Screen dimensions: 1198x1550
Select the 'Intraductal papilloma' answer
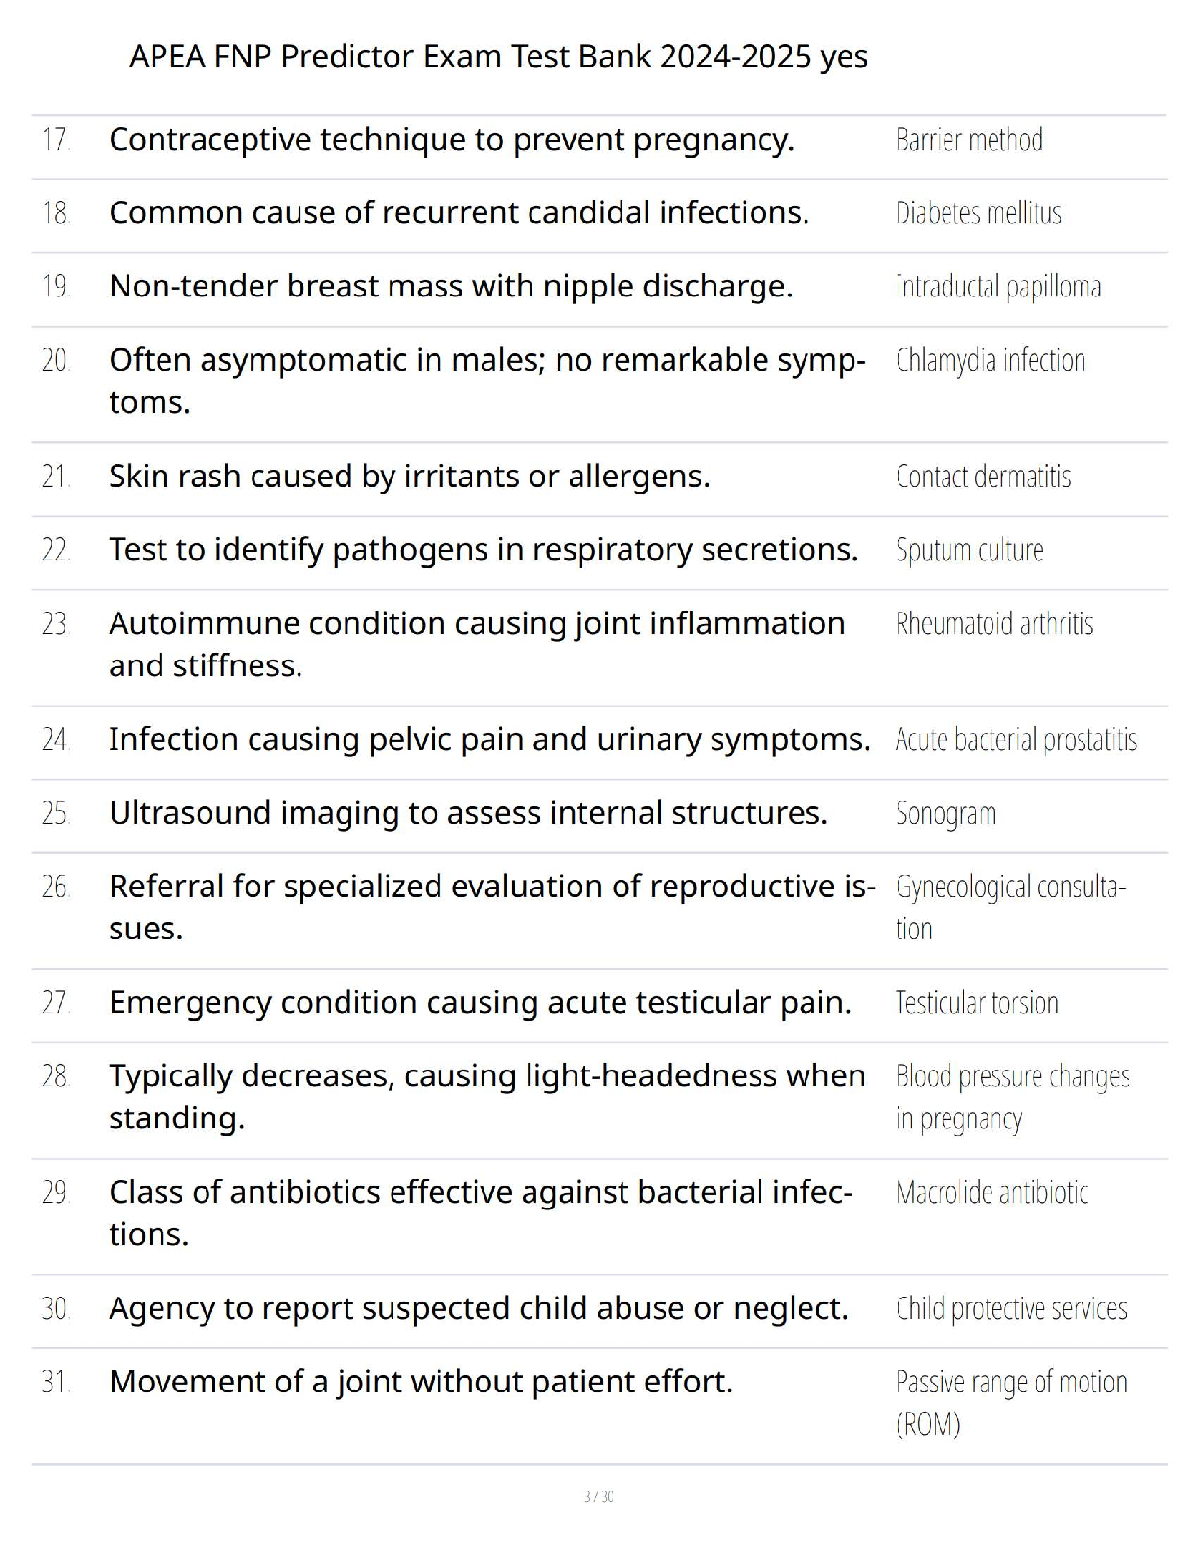pos(997,287)
